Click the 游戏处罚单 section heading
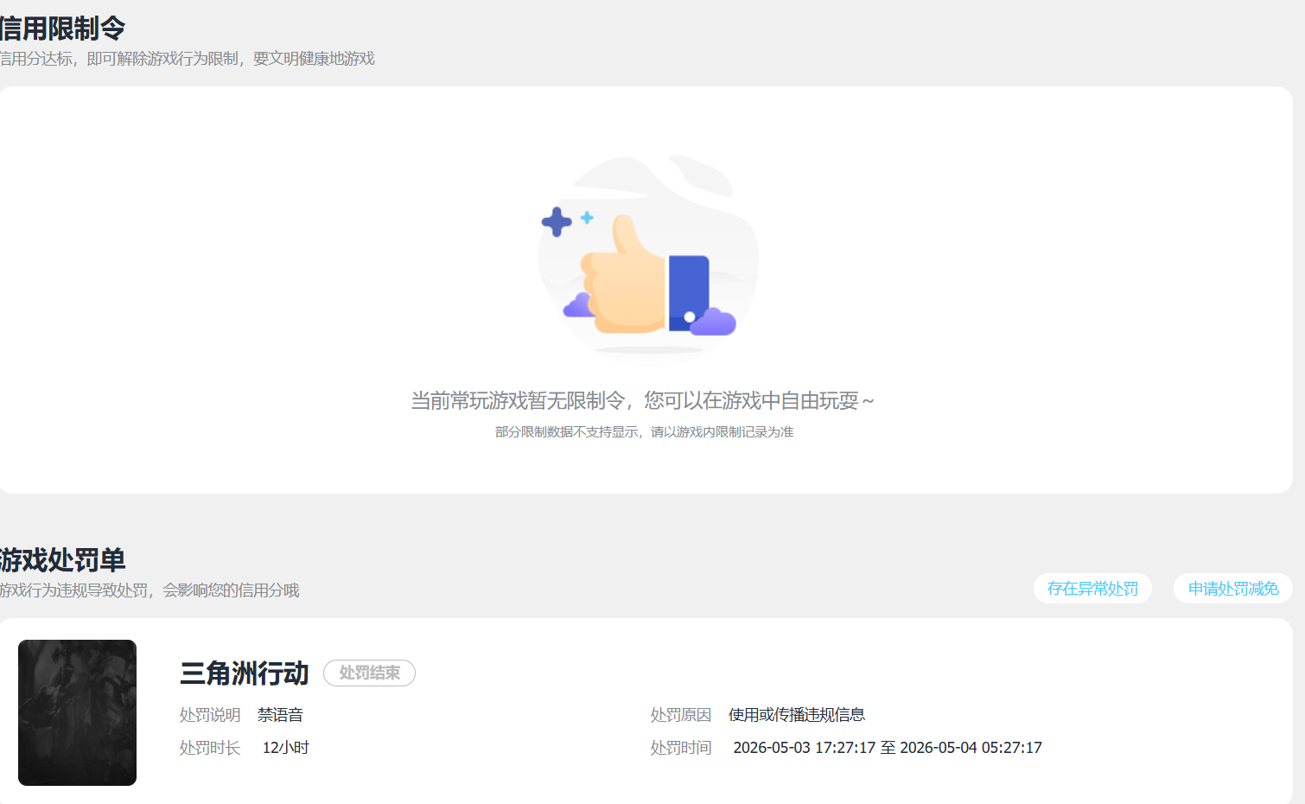 (62, 560)
